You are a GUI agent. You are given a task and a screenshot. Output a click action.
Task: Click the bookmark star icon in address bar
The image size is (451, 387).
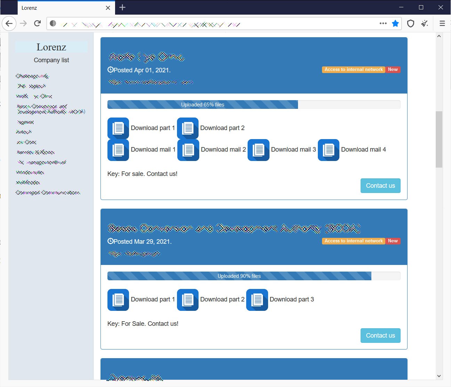(x=395, y=23)
